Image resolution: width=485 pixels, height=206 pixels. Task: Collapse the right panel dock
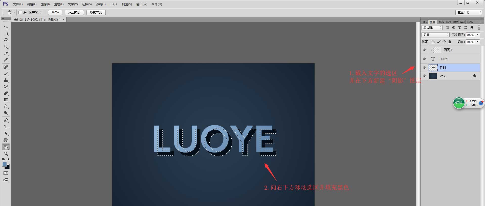pyautogui.click(x=482, y=18)
